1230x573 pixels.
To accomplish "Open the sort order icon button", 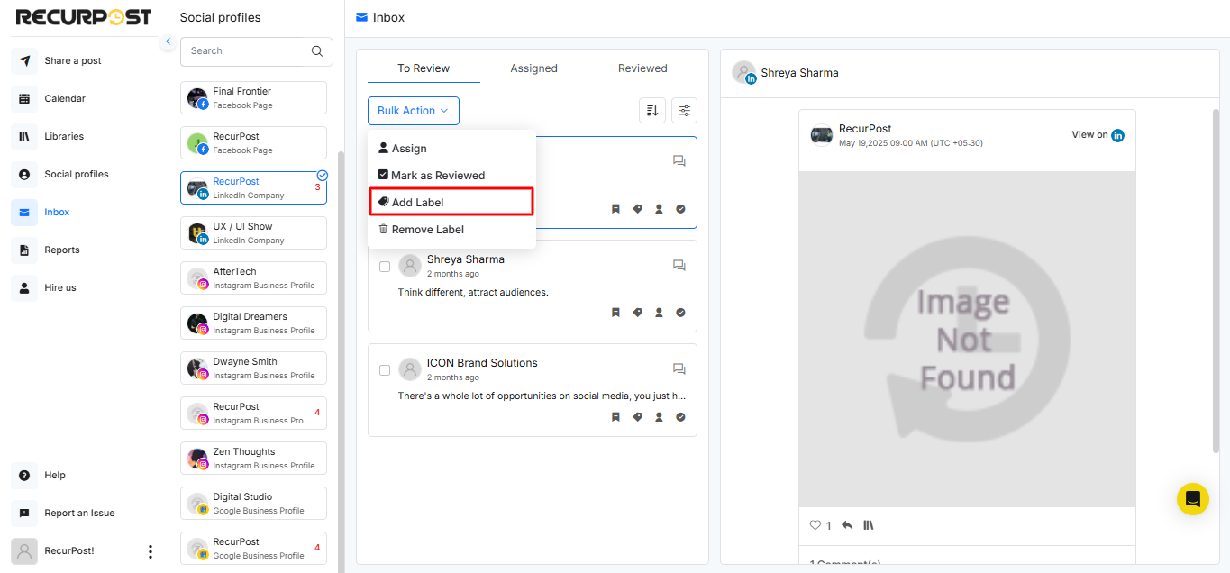I will pos(652,111).
